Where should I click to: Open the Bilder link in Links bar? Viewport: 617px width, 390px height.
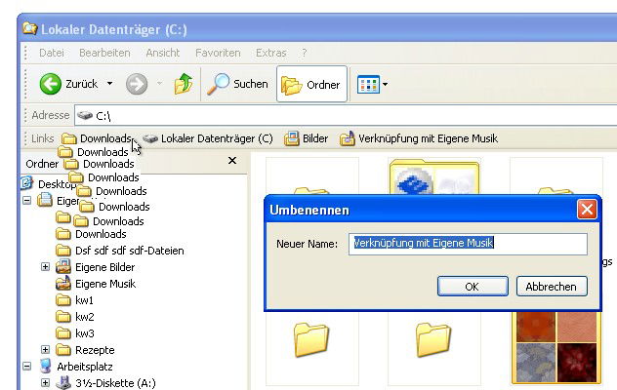click(307, 138)
